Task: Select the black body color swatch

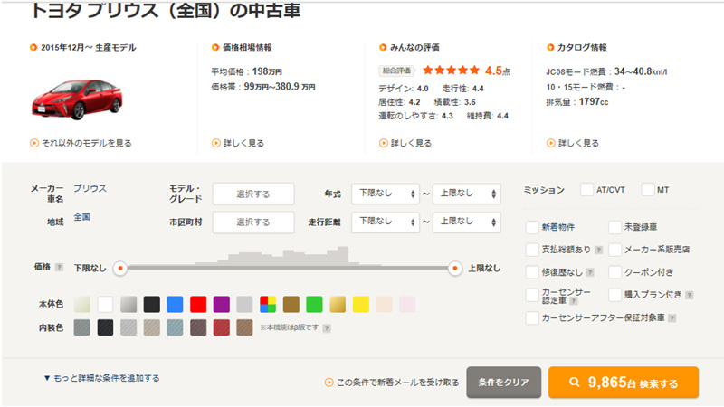Action: [x=151, y=304]
